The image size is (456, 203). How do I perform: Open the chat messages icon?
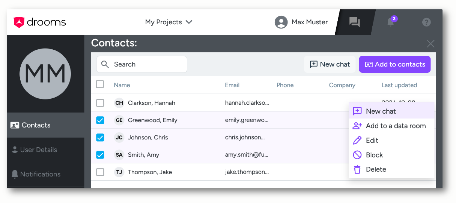pyautogui.click(x=354, y=22)
